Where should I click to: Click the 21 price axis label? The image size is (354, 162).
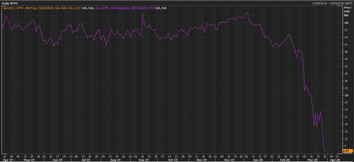pos(346,117)
